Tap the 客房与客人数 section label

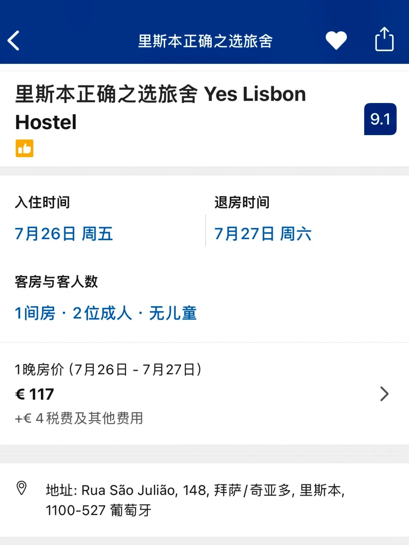click(x=56, y=282)
